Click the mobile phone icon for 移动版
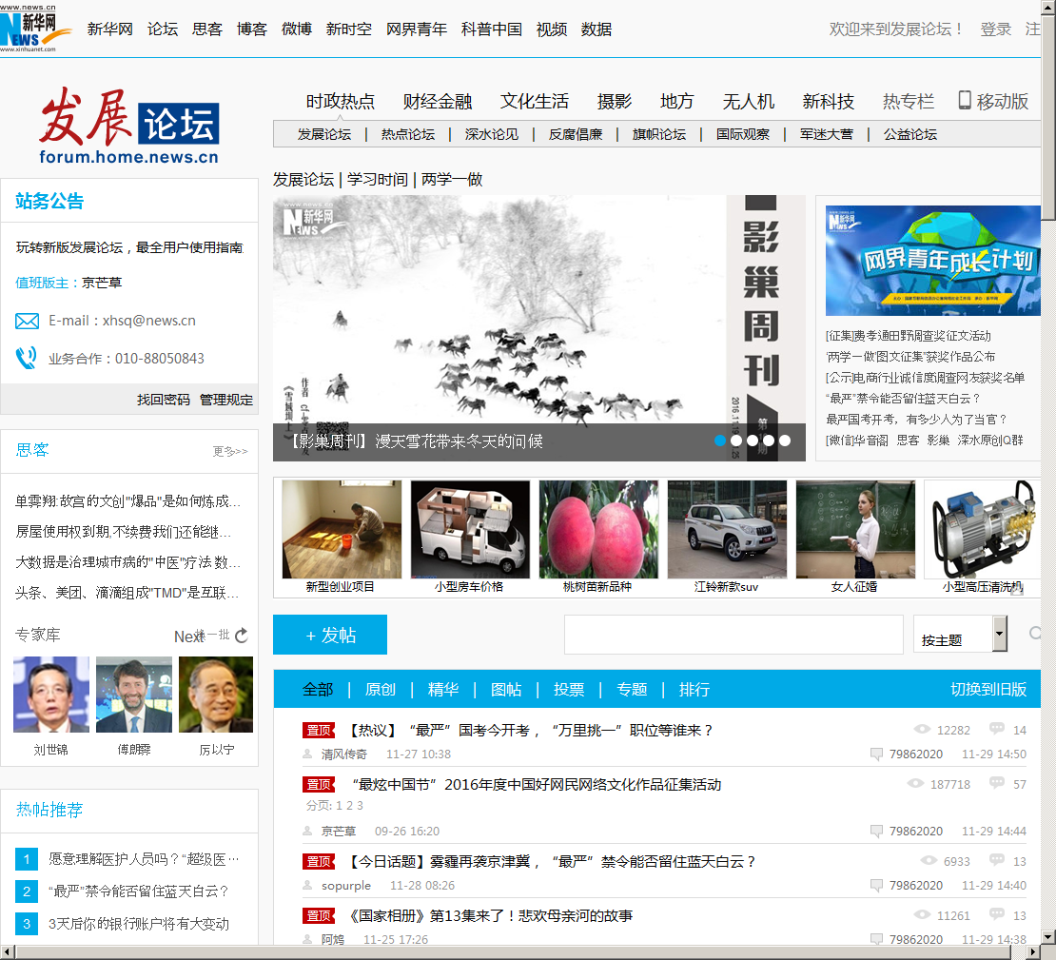 [965, 101]
